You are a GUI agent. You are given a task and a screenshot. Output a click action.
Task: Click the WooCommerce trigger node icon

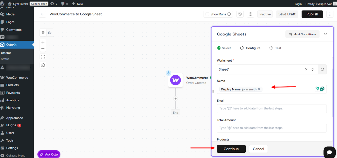pos(175,80)
